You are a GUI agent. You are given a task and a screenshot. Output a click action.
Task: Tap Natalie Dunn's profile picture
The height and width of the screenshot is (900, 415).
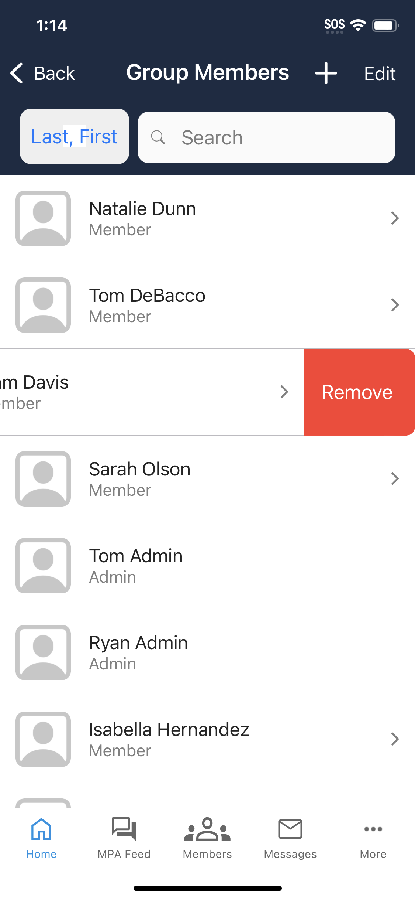point(43,218)
